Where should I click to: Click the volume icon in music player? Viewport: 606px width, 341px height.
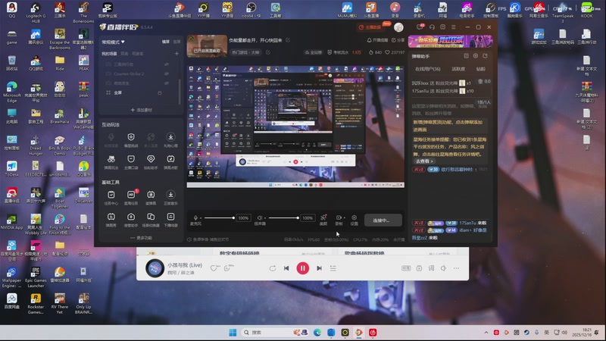443,268
